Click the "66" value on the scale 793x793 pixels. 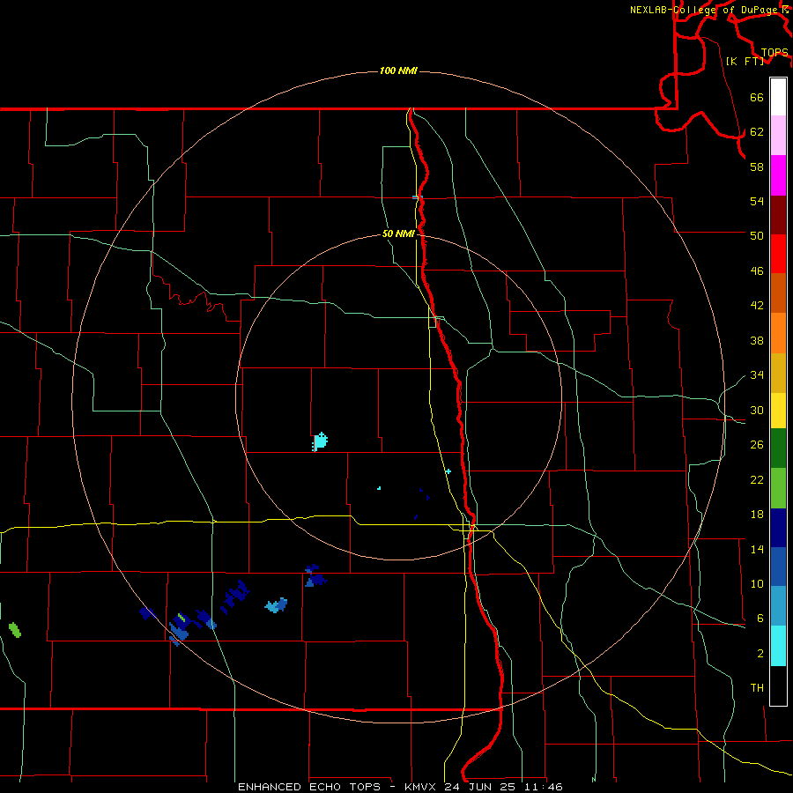(x=757, y=97)
